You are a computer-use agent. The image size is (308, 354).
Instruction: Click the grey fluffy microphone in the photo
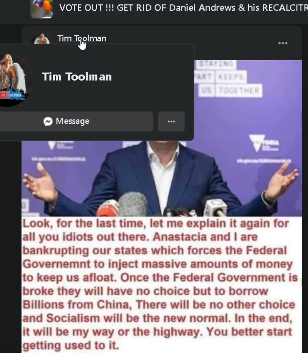click(x=133, y=204)
